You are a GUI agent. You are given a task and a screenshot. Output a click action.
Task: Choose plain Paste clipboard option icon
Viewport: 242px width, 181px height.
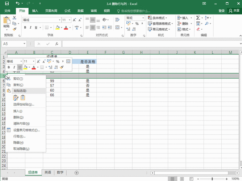pos(23,98)
